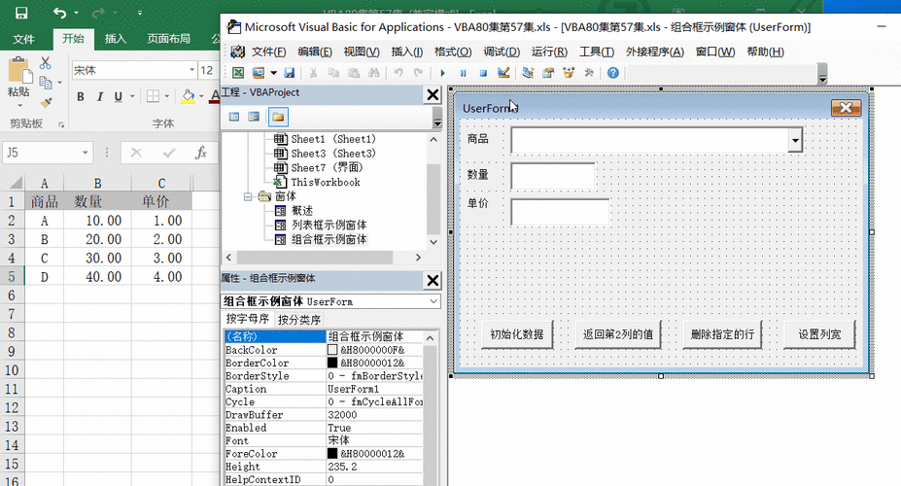Toggle Folders view in Project panel
Viewport: 901px width, 486px height.
coord(279,117)
